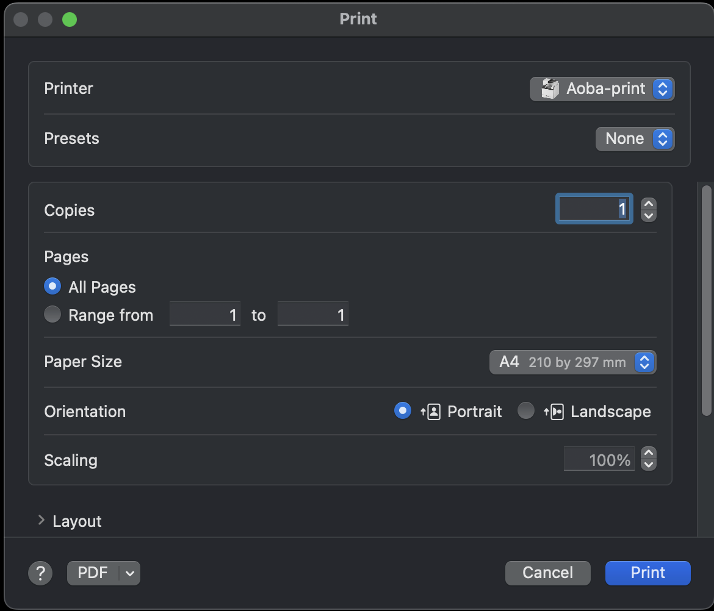
Task: Choose Landscape orientation radio button
Action: coord(525,411)
